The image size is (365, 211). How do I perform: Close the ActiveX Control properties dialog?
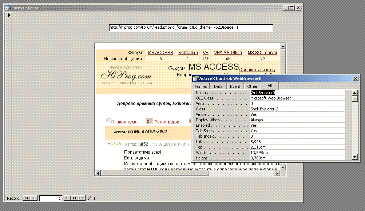[356, 78]
